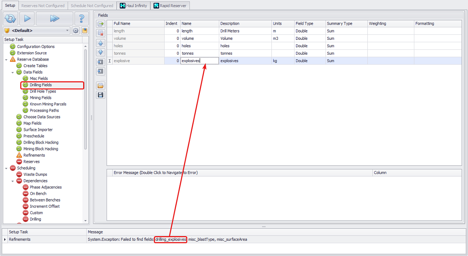Click the yellow clipboard icon beside the gear
The height and width of the screenshot is (256, 468).
click(x=85, y=30)
